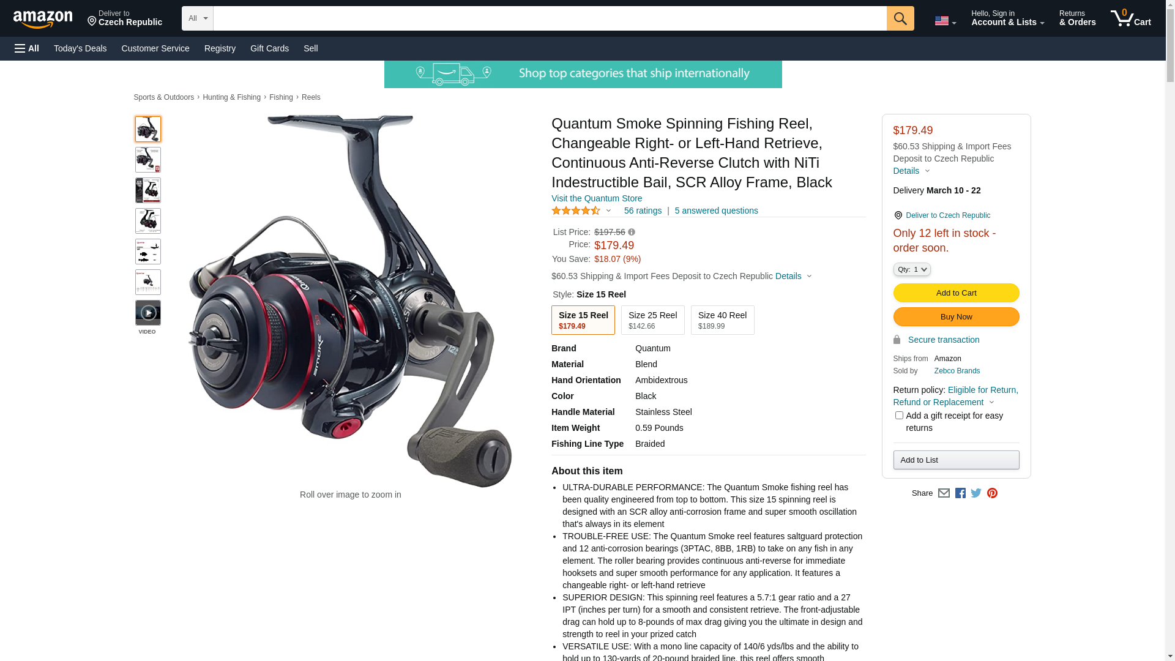
Task: Open the language flag selector
Action: [946, 21]
